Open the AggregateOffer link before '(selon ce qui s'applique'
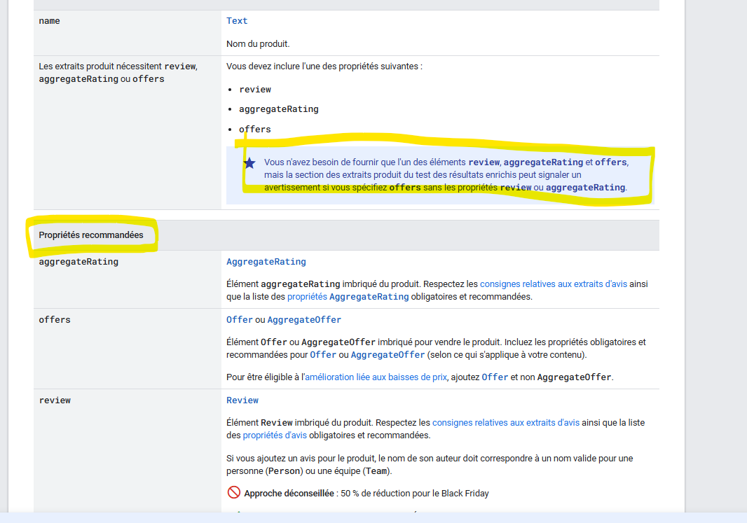 [388, 355]
